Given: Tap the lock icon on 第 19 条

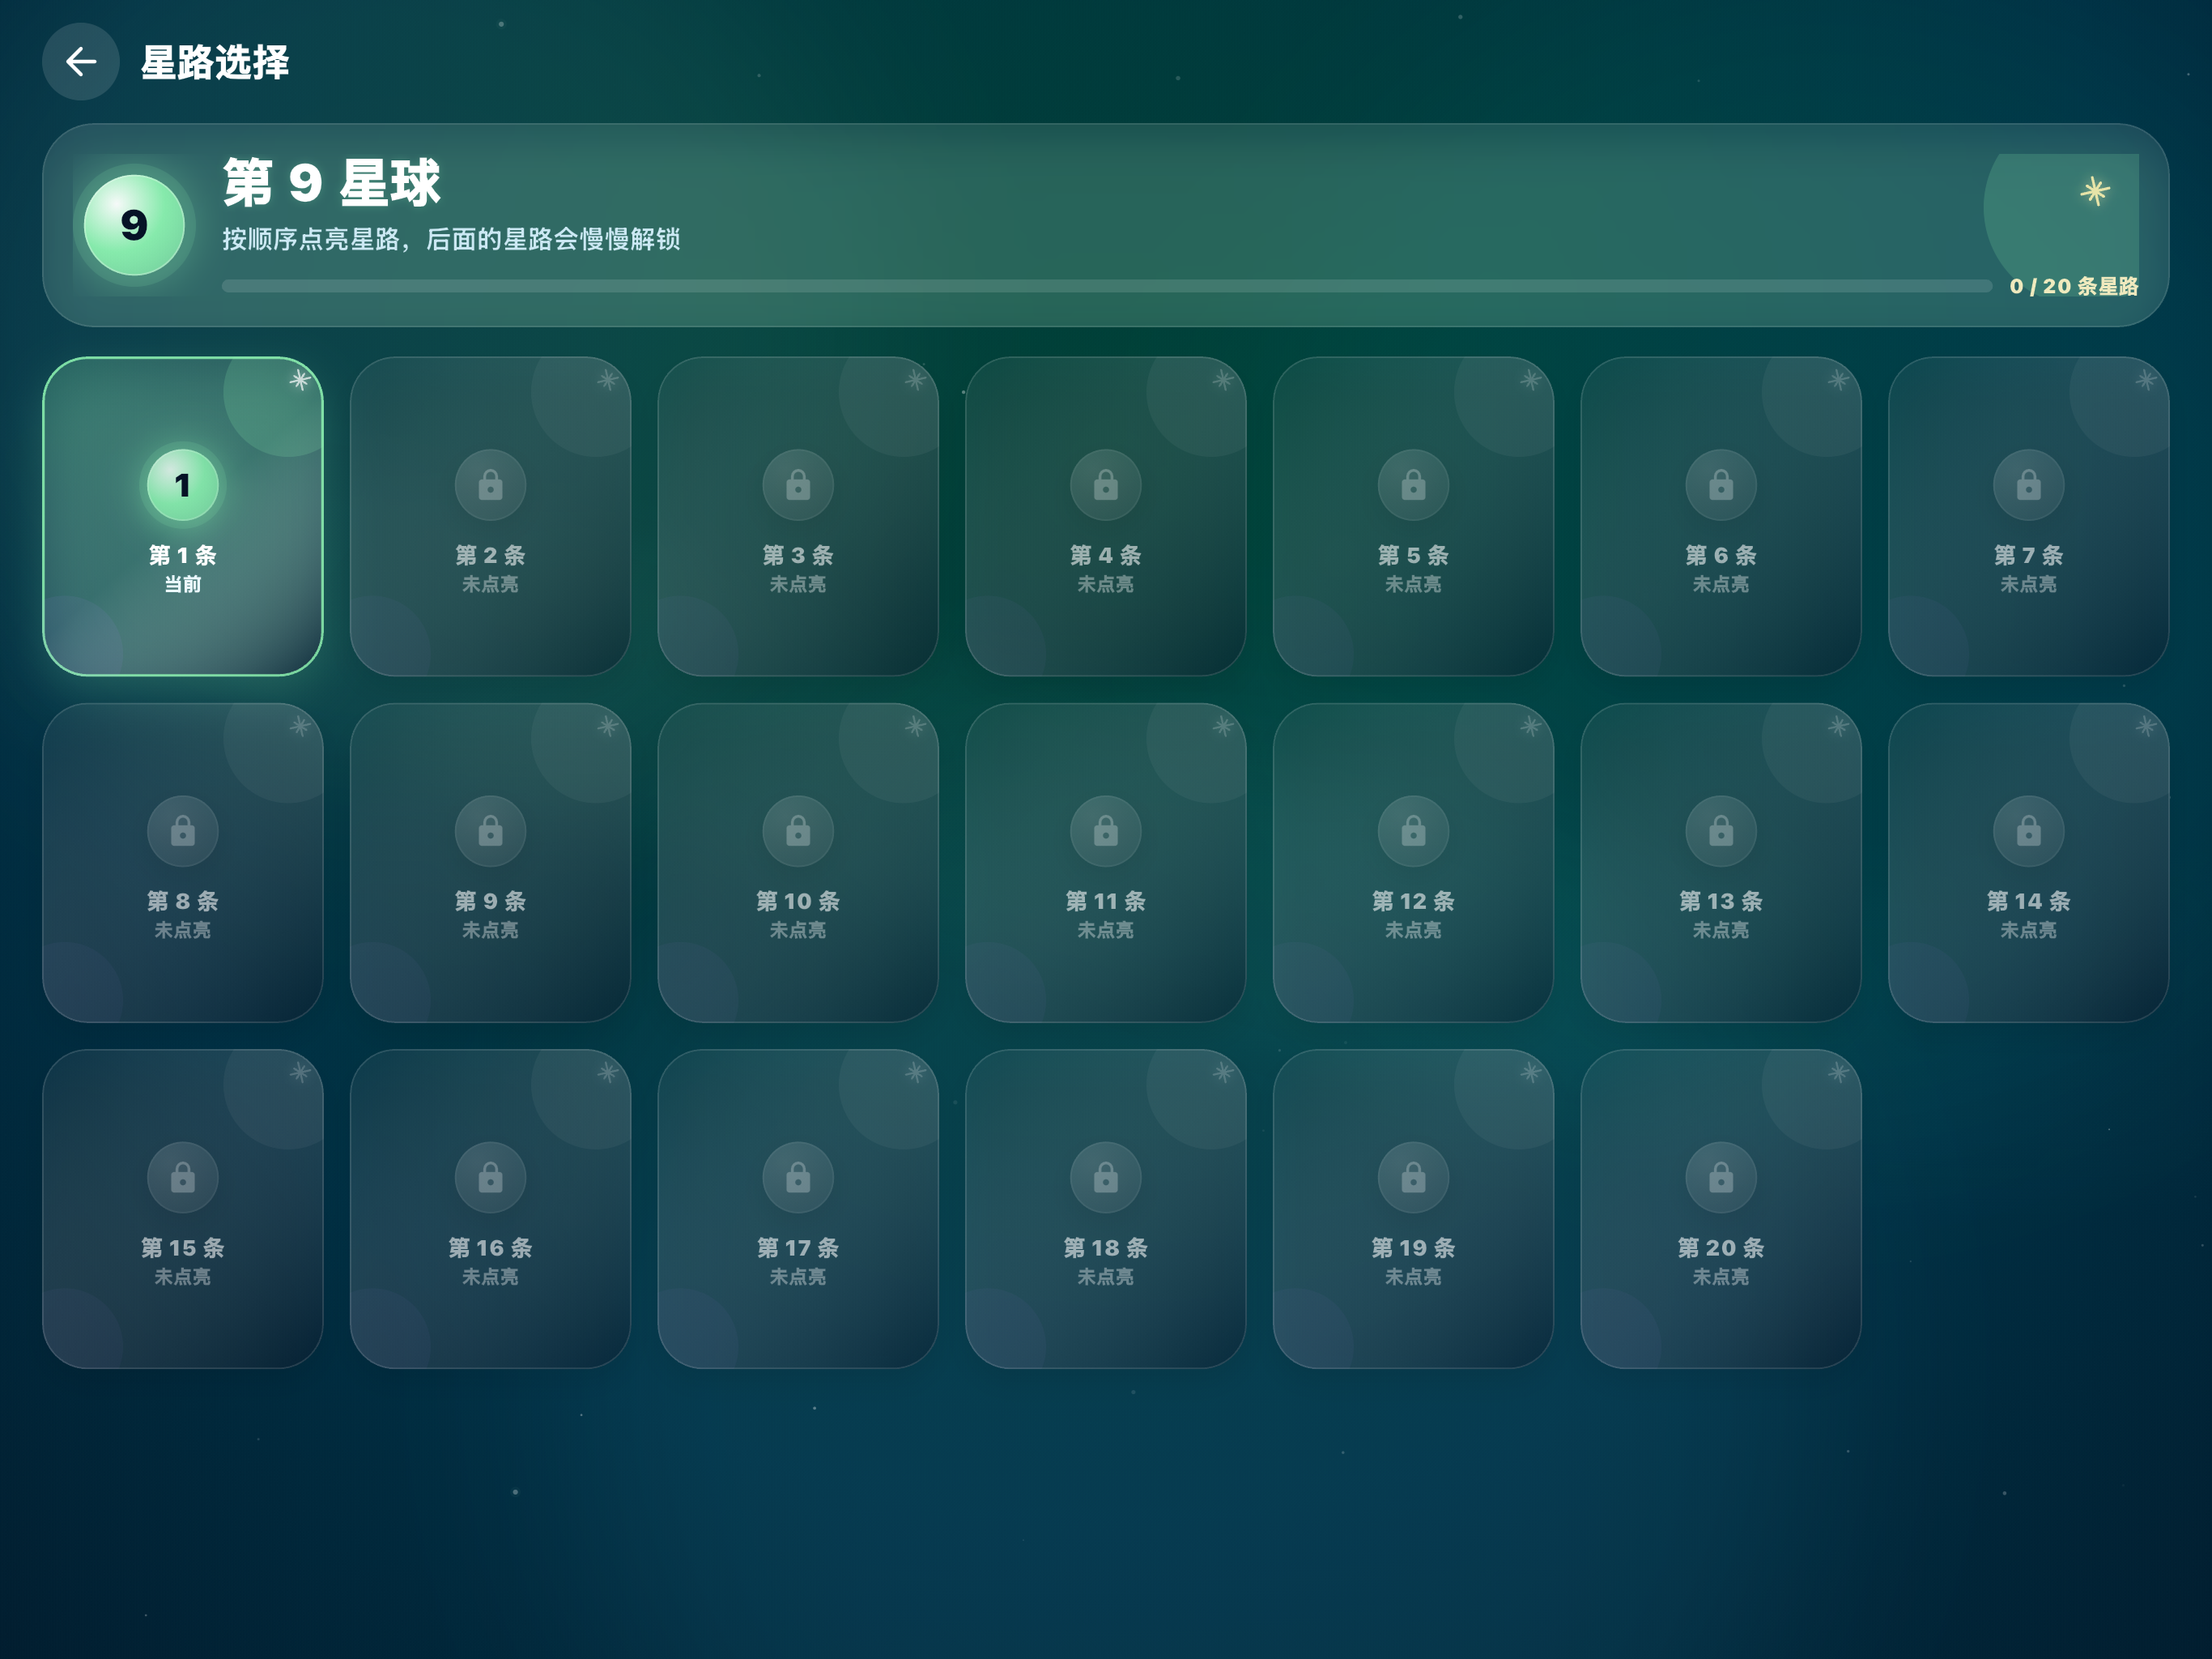Looking at the screenshot, I should (x=1413, y=1178).
